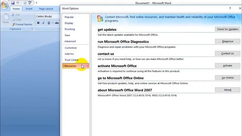Click the Format Painter brush
The width and height of the screenshot is (242, 136).
(13, 24)
